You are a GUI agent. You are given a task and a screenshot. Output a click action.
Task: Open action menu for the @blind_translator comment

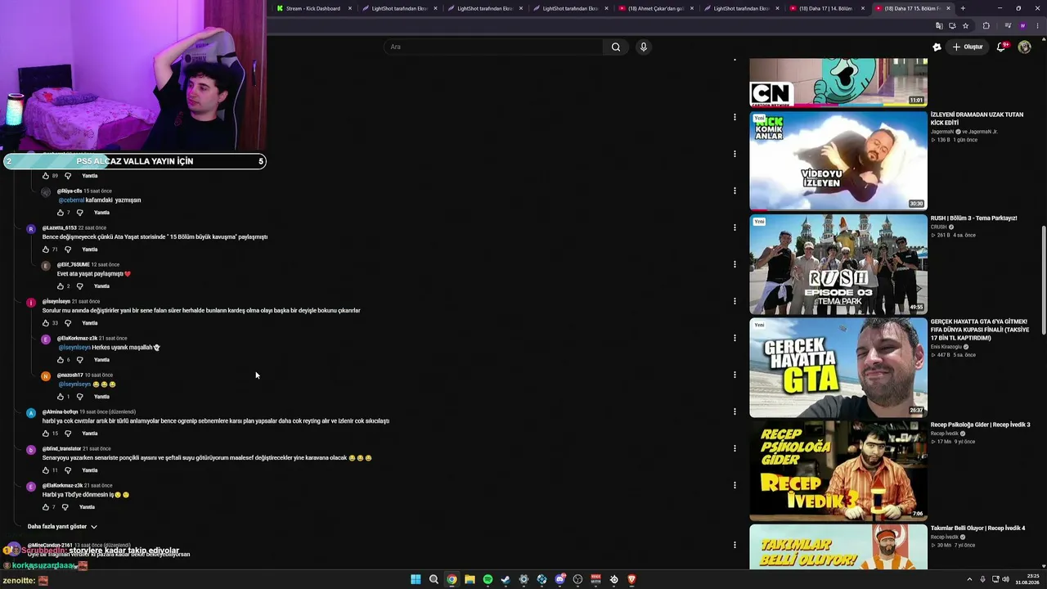click(735, 448)
